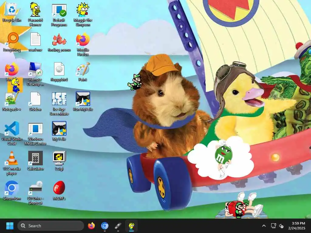Show hidden system tray icons

pyautogui.click(x=264, y=226)
